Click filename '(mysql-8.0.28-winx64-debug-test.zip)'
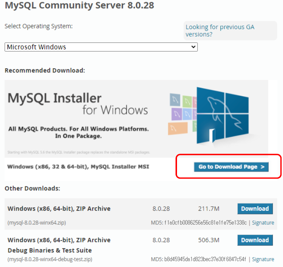 tap(50, 259)
